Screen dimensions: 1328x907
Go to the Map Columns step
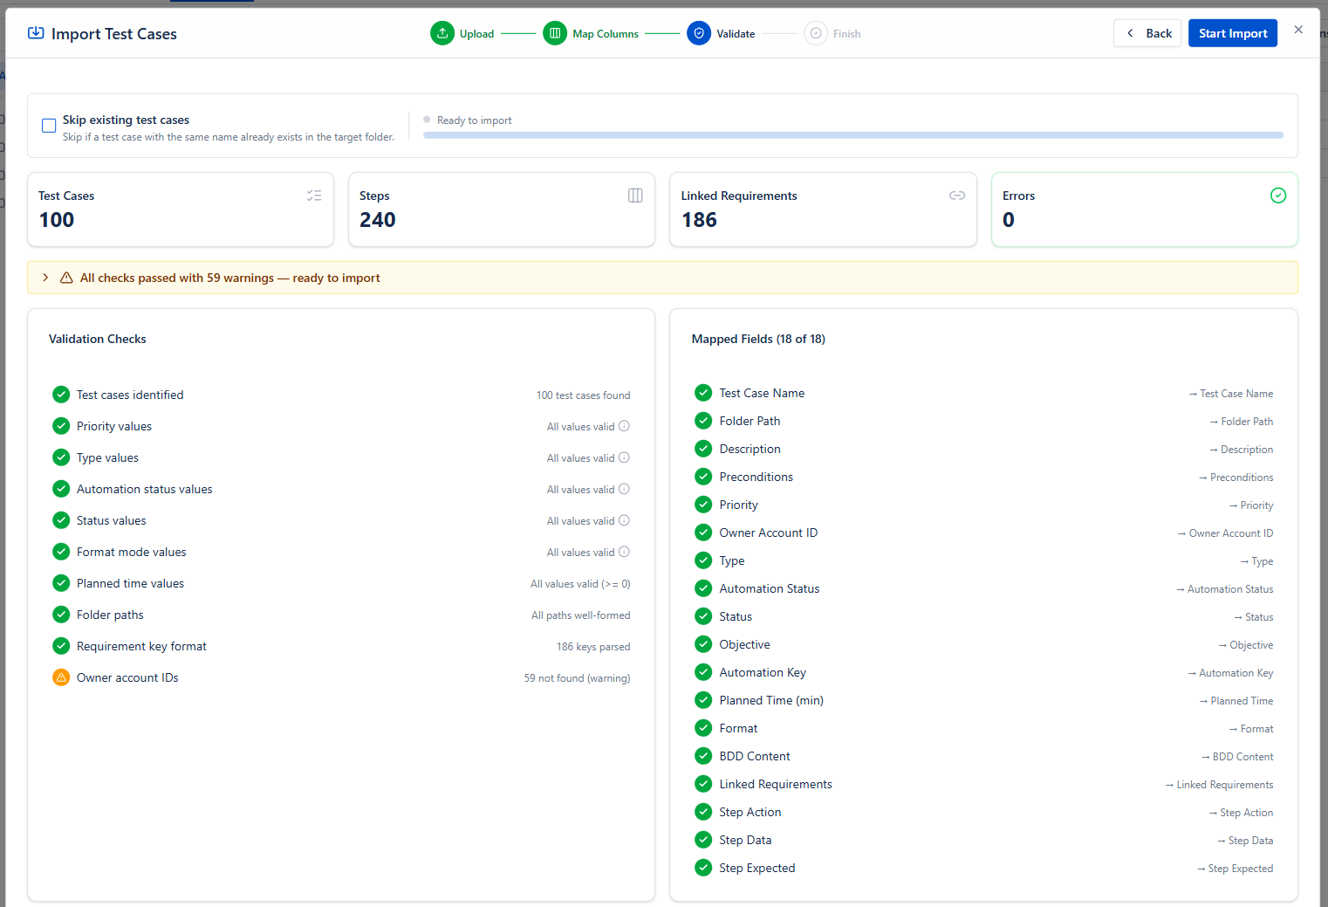[555, 33]
